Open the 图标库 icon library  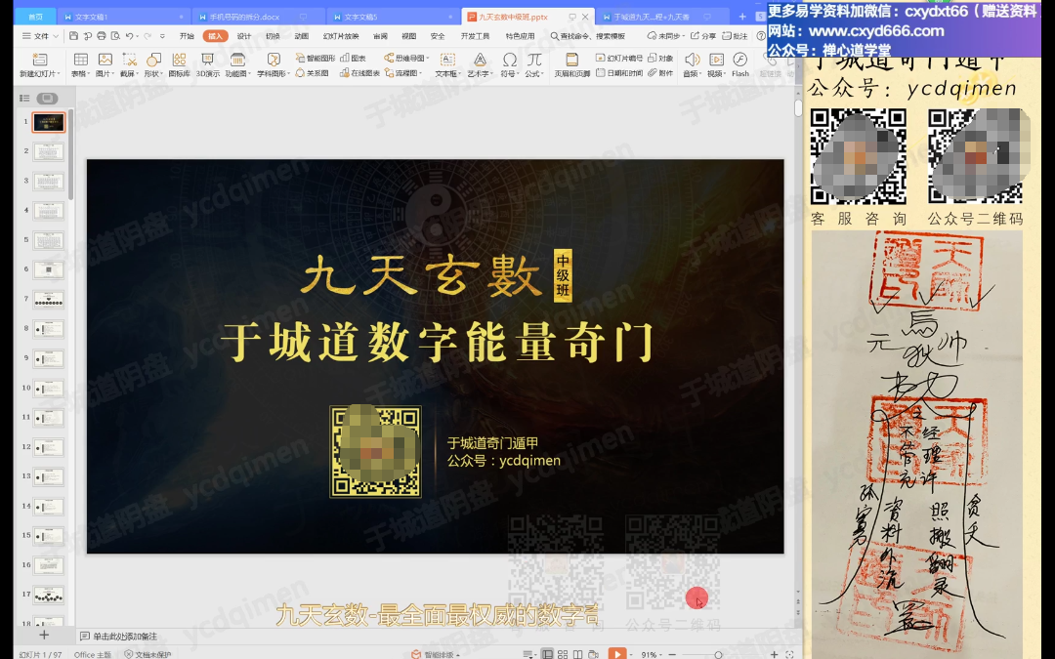point(179,64)
